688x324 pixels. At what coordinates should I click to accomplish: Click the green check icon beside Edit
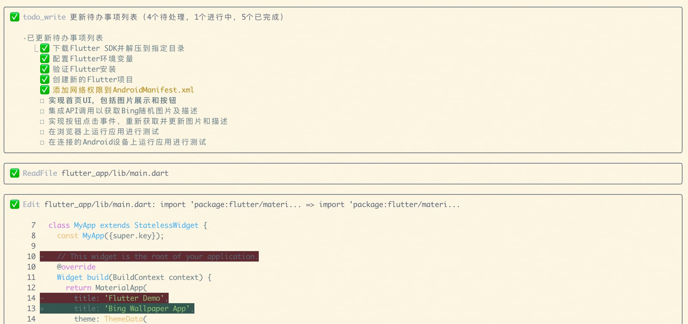tap(15, 204)
